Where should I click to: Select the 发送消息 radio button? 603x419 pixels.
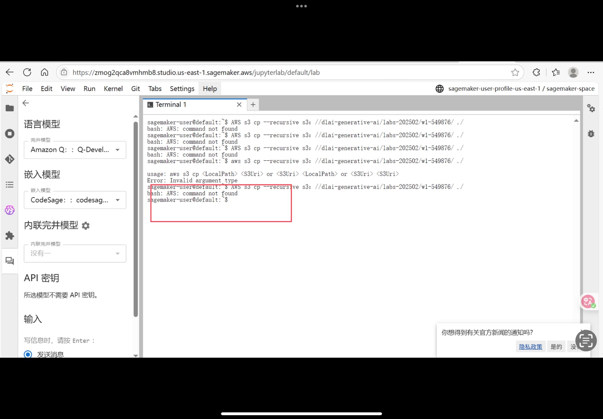[28, 354]
